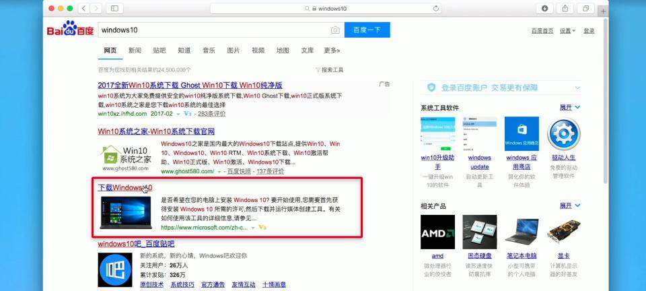Switch to the 图片 tab

234,51
